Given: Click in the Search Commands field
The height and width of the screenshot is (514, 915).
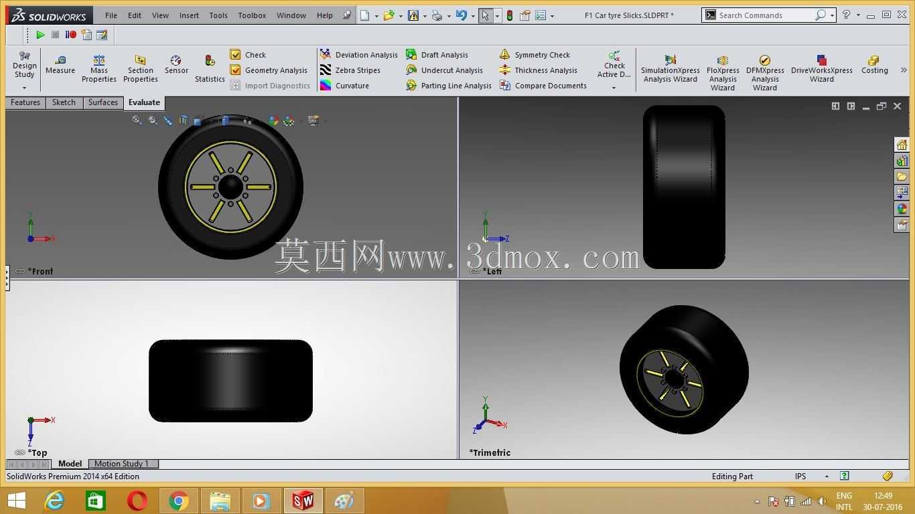Looking at the screenshot, I should 765,15.
